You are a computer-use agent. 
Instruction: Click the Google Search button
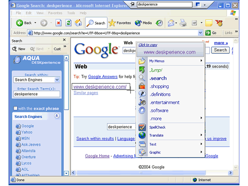[220, 50]
